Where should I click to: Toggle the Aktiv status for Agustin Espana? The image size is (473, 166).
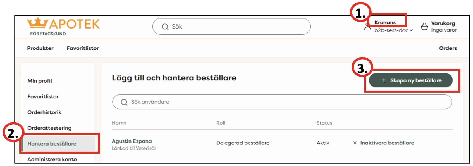pos(323,143)
